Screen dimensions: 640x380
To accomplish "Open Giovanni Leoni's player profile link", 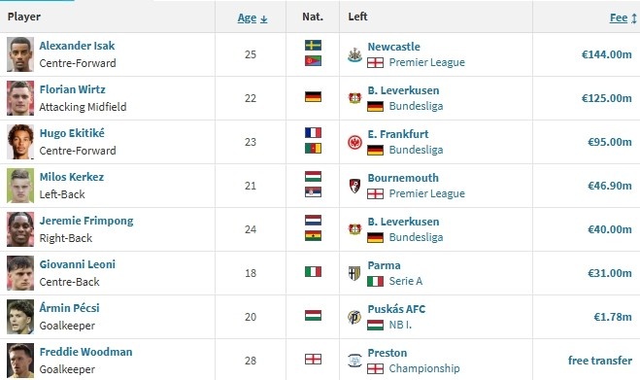I will pyautogui.click(x=77, y=264).
